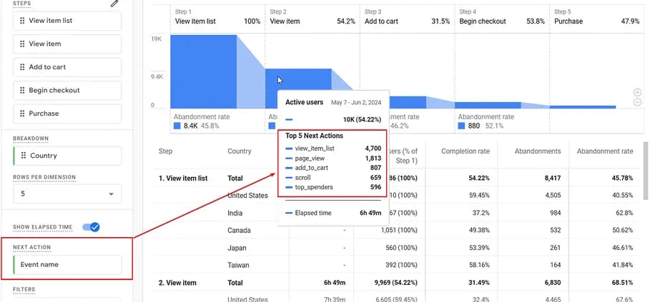The width and height of the screenshot is (650, 302).
Task: Click the blue abandonment swatch next to 880
Action: click(x=461, y=126)
